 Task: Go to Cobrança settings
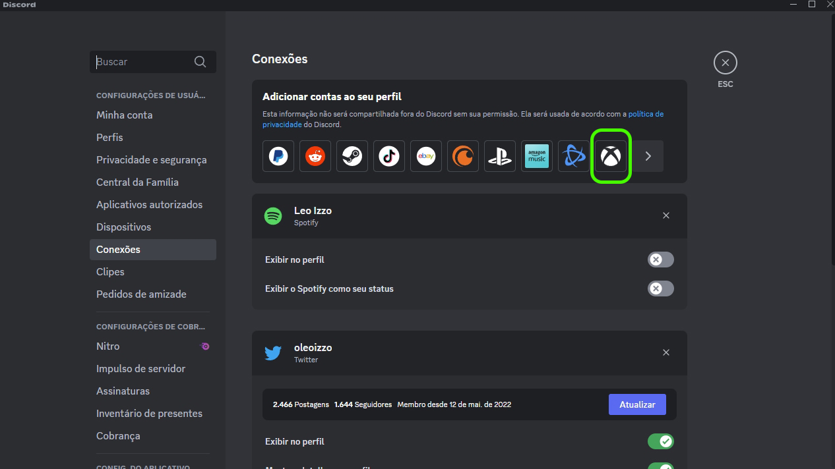coord(153,435)
